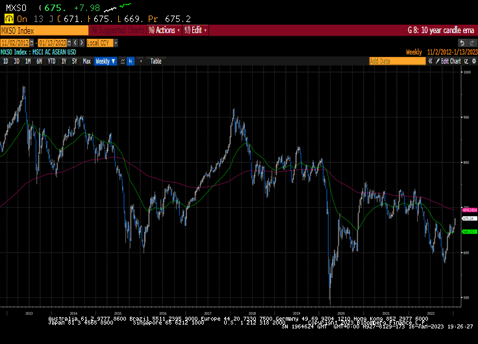
Task: Open chart type dropdown arrow
Action: click(141, 61)
